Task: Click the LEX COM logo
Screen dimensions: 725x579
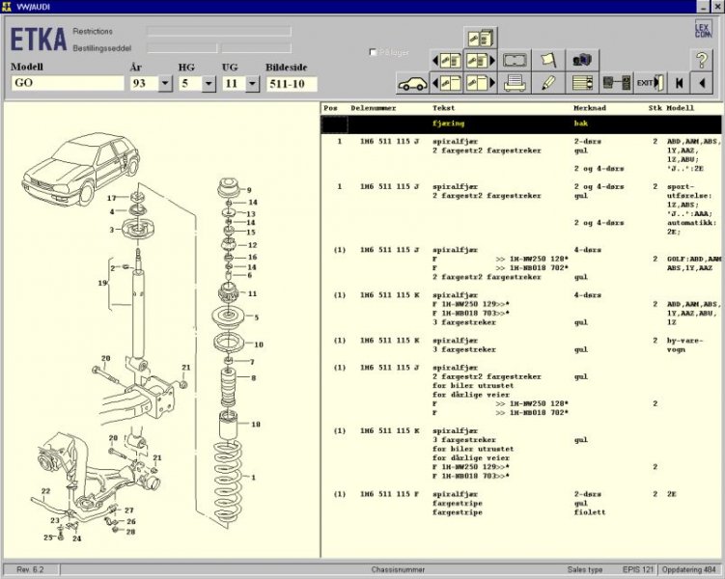Action: click(702, 33)
